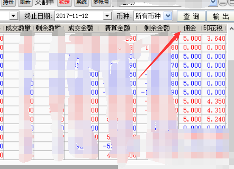The width and height of the screenshot is (234, 169).
Task: Sort by the 清算金额 column header
Action: click(x=117, y=28)
